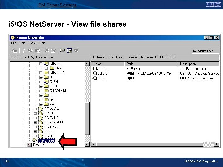This screenshot has width=223, height=167.
Task: Select the QNetWare file system icon
Action: pos(41,127)
